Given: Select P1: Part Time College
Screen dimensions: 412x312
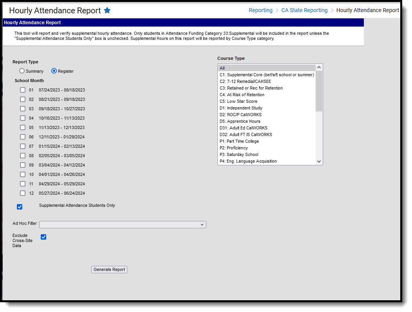Looking at the screenshot, I should pyautogui.click(x=267, y=141).
